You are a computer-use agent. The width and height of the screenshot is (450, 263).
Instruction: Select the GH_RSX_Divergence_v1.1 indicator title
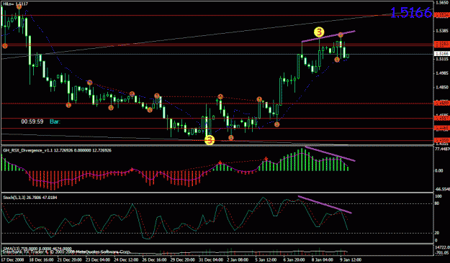tap(57, 150)
